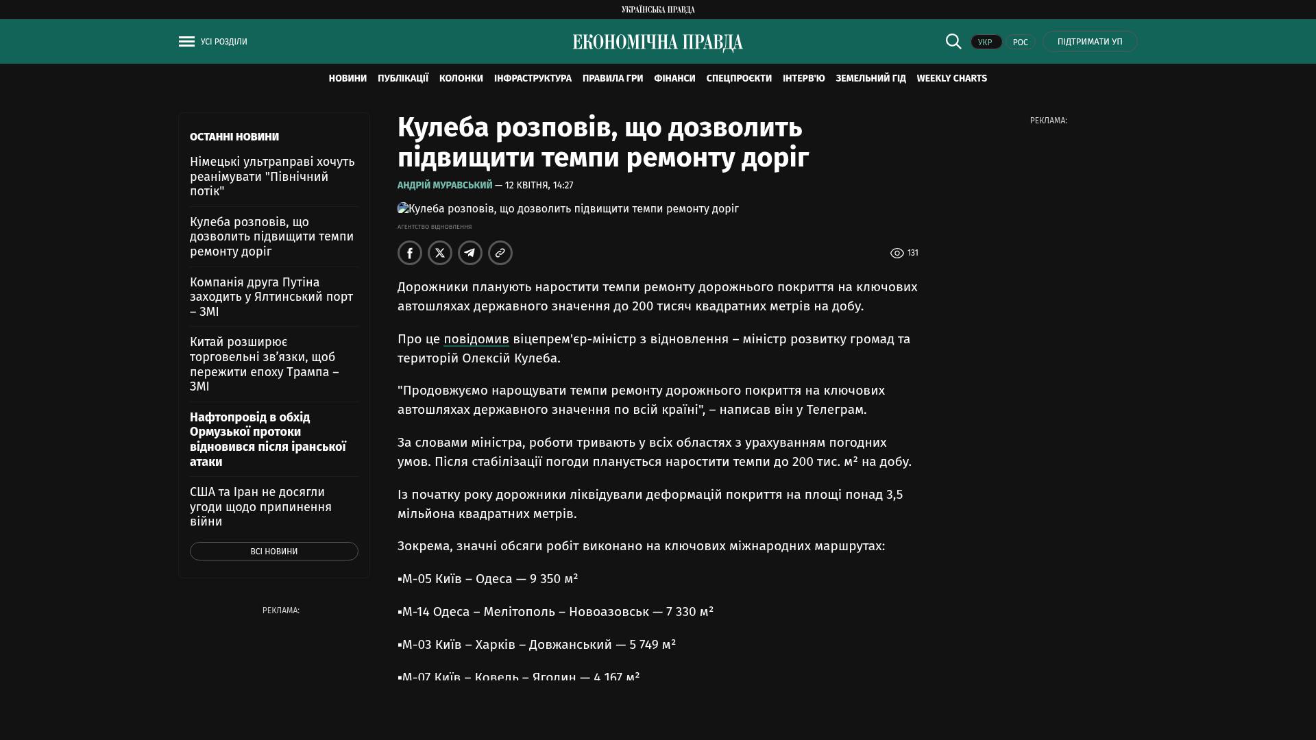Click the Економічна правда logo
The height and width of the screenshot is (740, 1316).
click(x=658, y=42)
